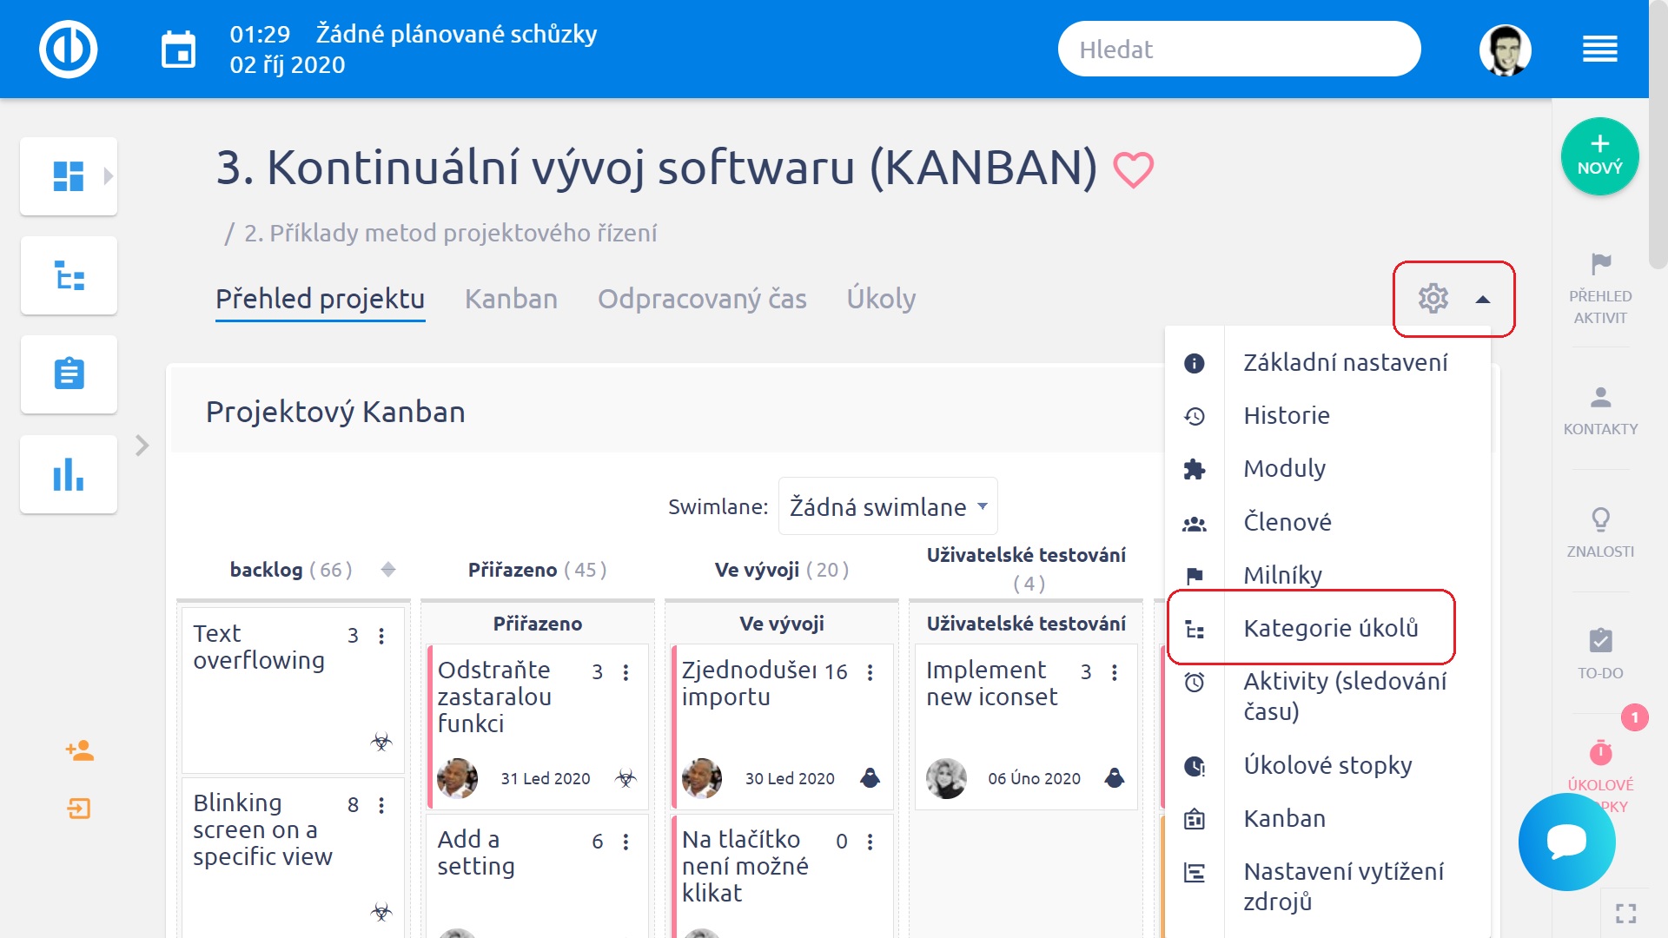1668x938 pixels.
Task: Click bug icon on Odstraňte zastaralou card
Action: coord(625,778)
